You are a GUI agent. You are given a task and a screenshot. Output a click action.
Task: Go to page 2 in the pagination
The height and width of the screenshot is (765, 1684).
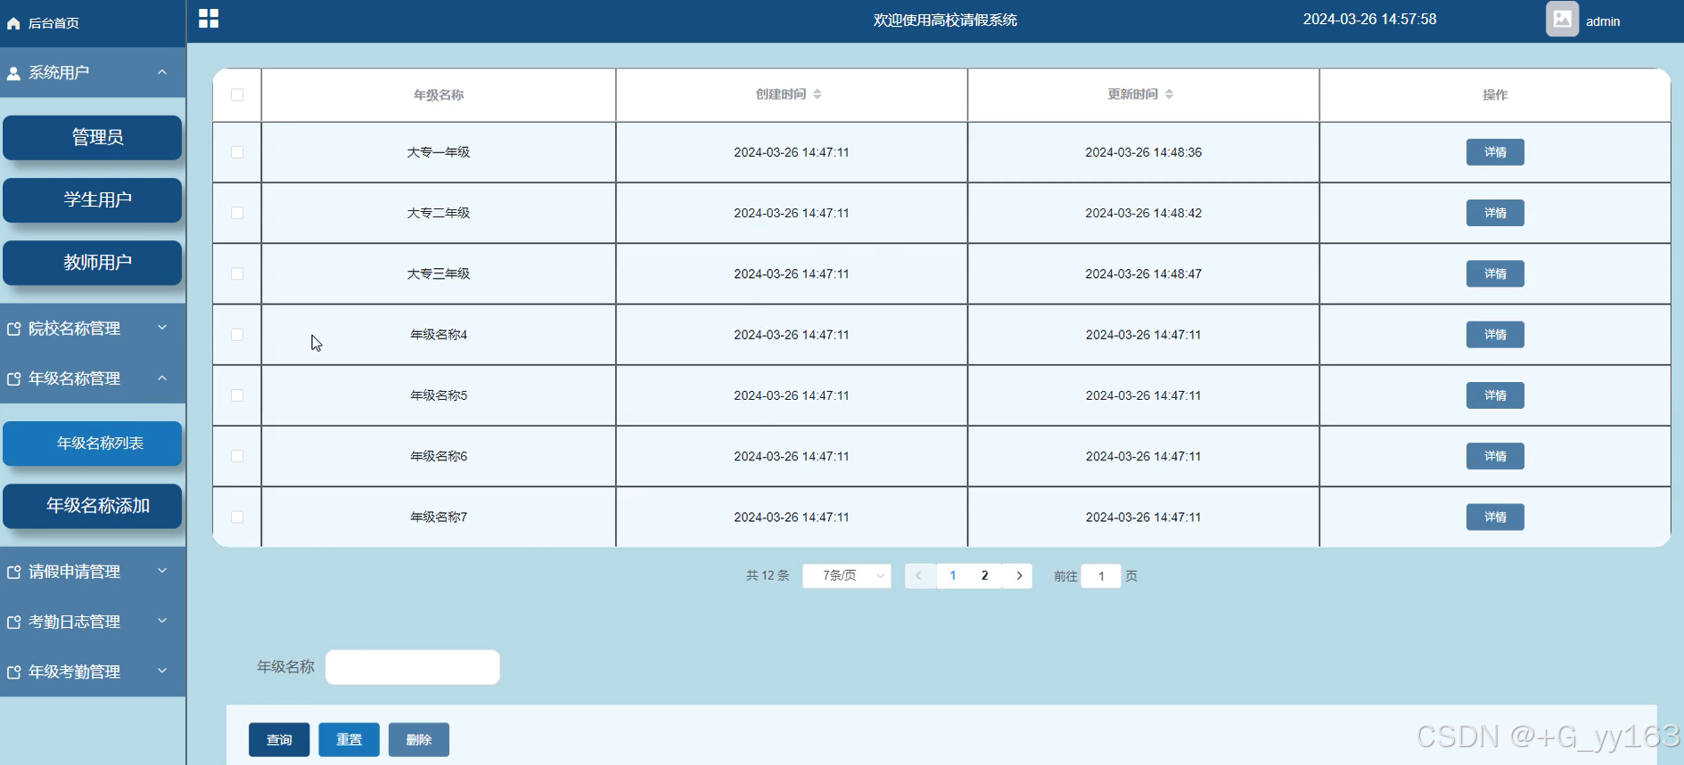coord(985,576)
